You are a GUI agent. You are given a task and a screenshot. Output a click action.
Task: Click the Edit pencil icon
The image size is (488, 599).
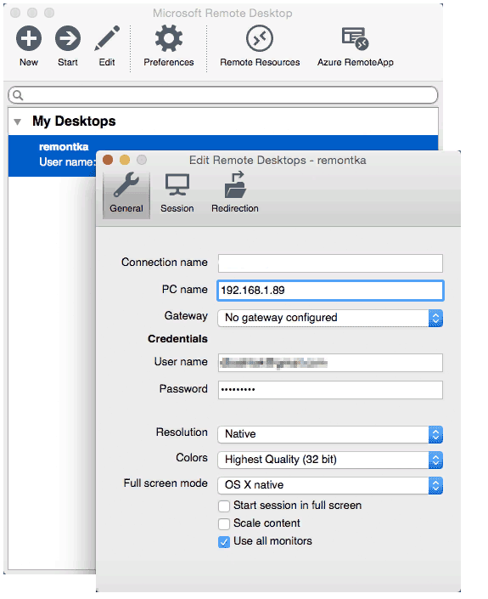(107, 38)
